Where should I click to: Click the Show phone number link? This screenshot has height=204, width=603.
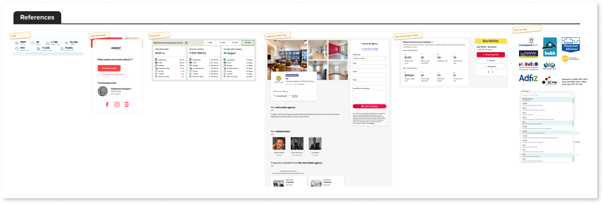(369, 49)
